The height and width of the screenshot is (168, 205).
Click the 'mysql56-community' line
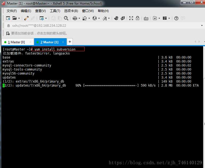pos(18,73)
